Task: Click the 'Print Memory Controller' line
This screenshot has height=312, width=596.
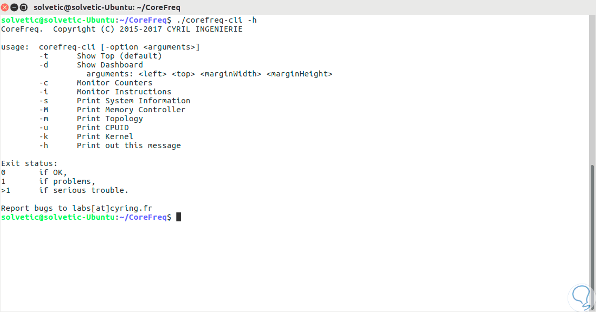Action: (131, 110)
